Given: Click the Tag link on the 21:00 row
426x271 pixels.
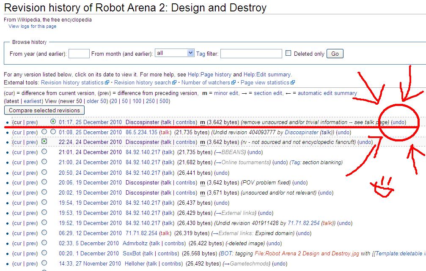Looking at the screenshot, I should pos(296,163).
